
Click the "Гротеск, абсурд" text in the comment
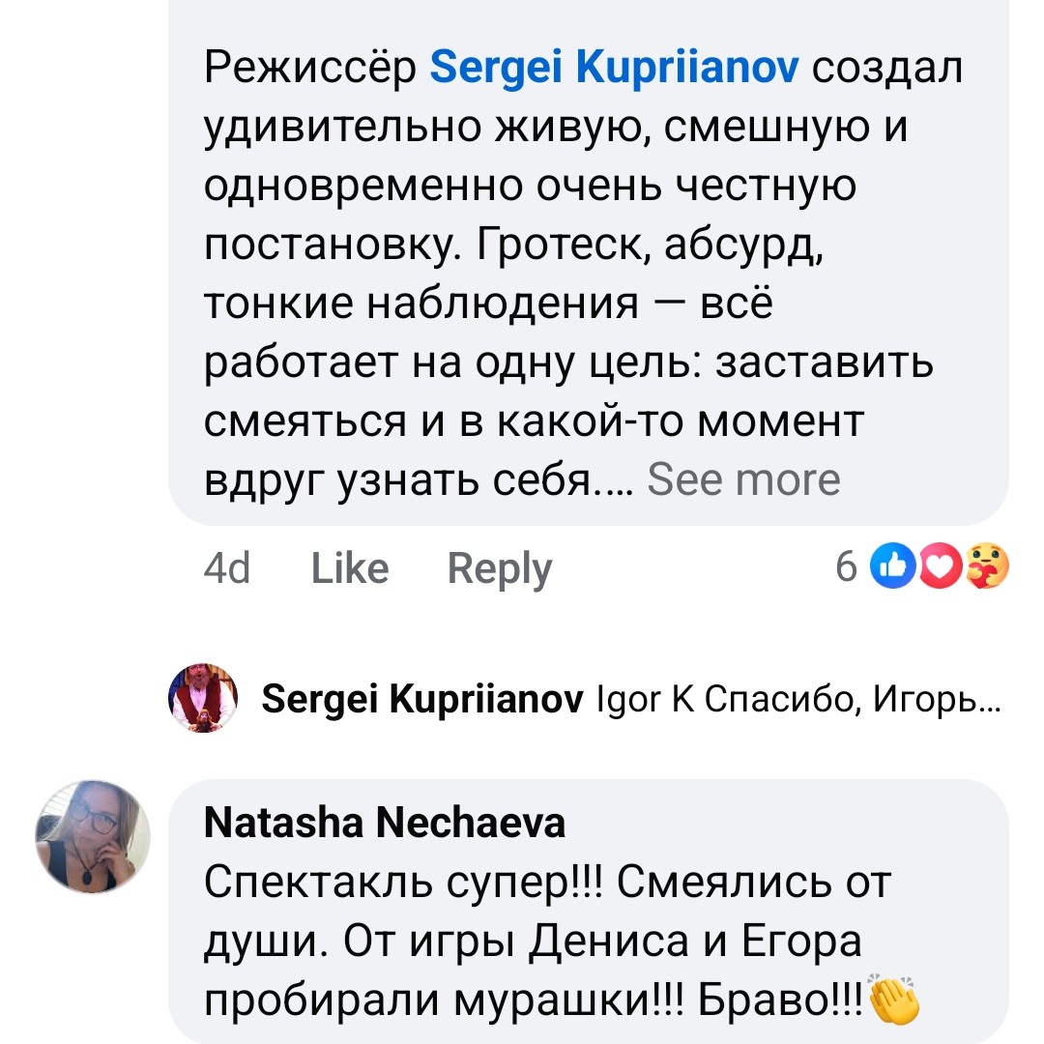click(x=650, y=246)
